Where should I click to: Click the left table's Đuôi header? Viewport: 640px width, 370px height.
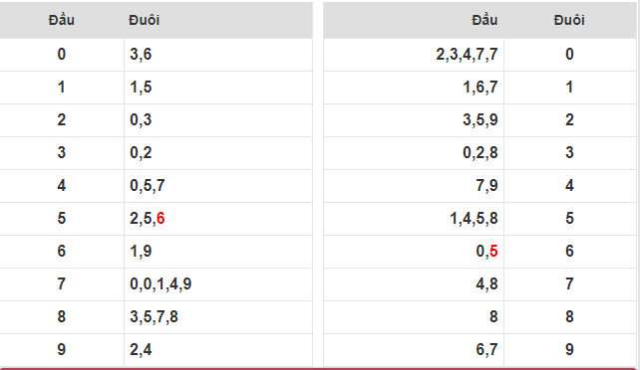[x=145, y=20]
